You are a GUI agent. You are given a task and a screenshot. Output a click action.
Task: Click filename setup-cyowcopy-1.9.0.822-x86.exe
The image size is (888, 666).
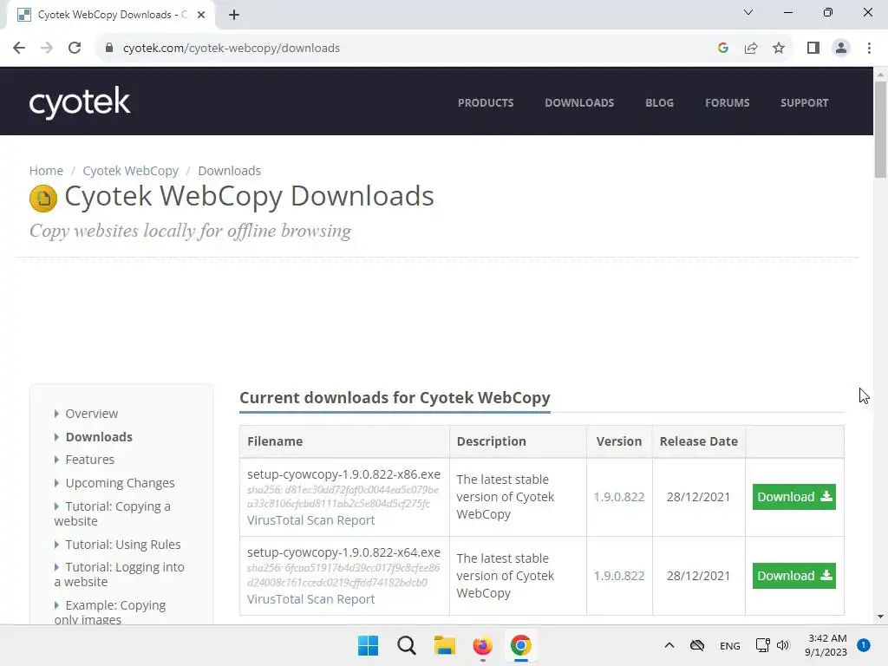(x=343, y=474)
